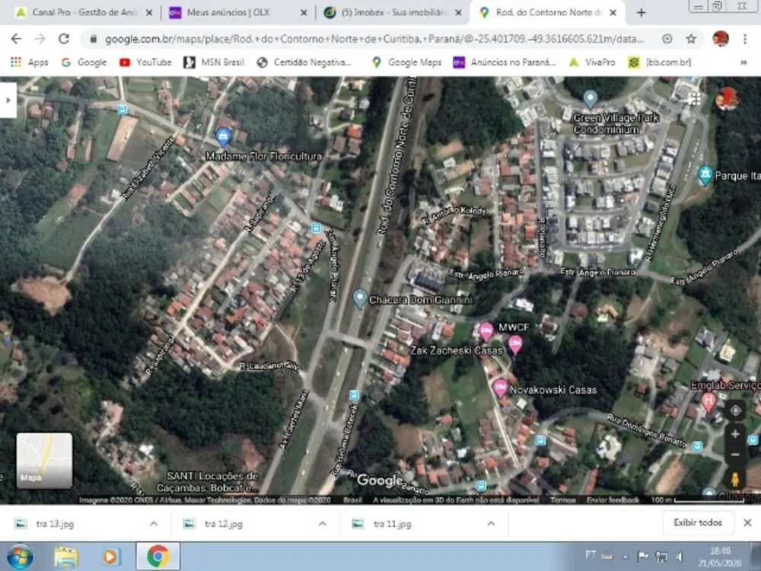Screen dimensions: 761x571
Task: Zoom out on the map
Action: pos(735,455)
